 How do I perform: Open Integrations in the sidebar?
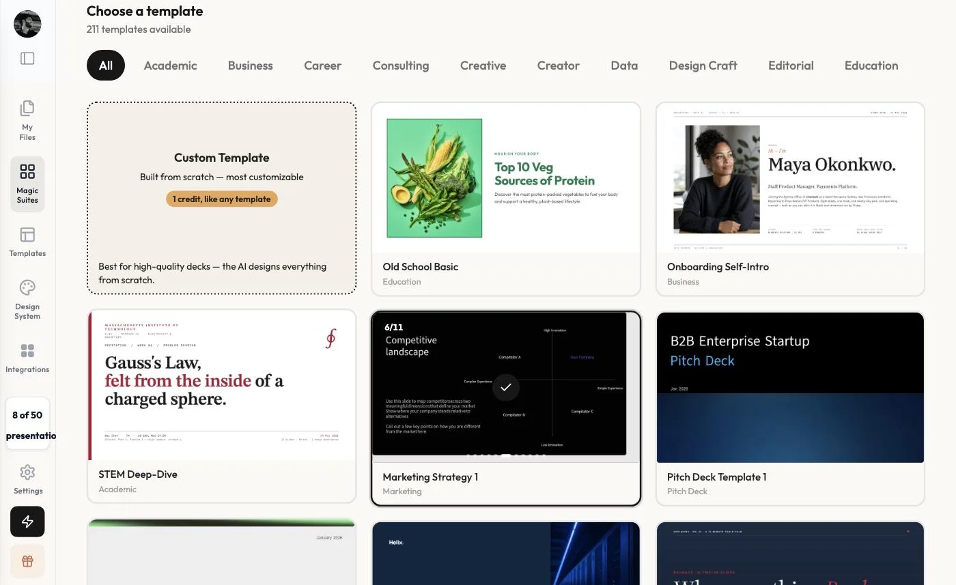click(x=27, y=358)
